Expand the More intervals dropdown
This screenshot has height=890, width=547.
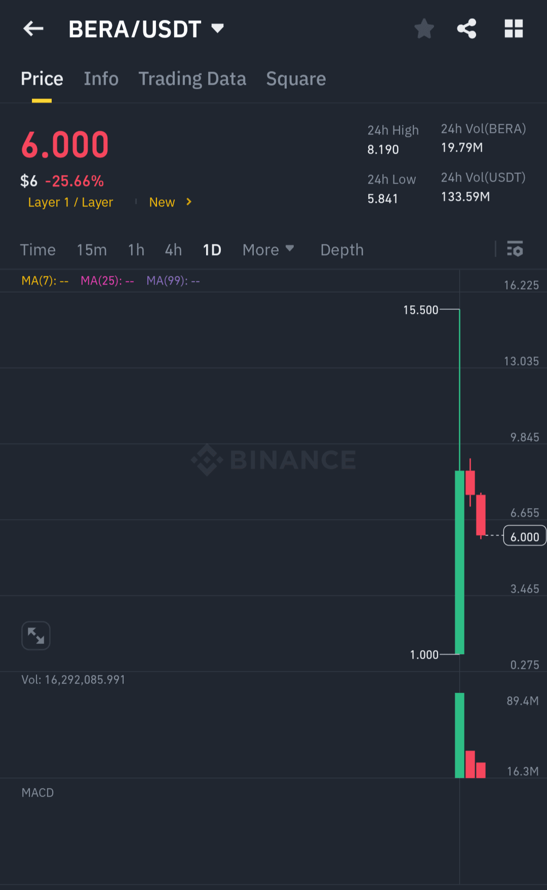click(268, 250)
